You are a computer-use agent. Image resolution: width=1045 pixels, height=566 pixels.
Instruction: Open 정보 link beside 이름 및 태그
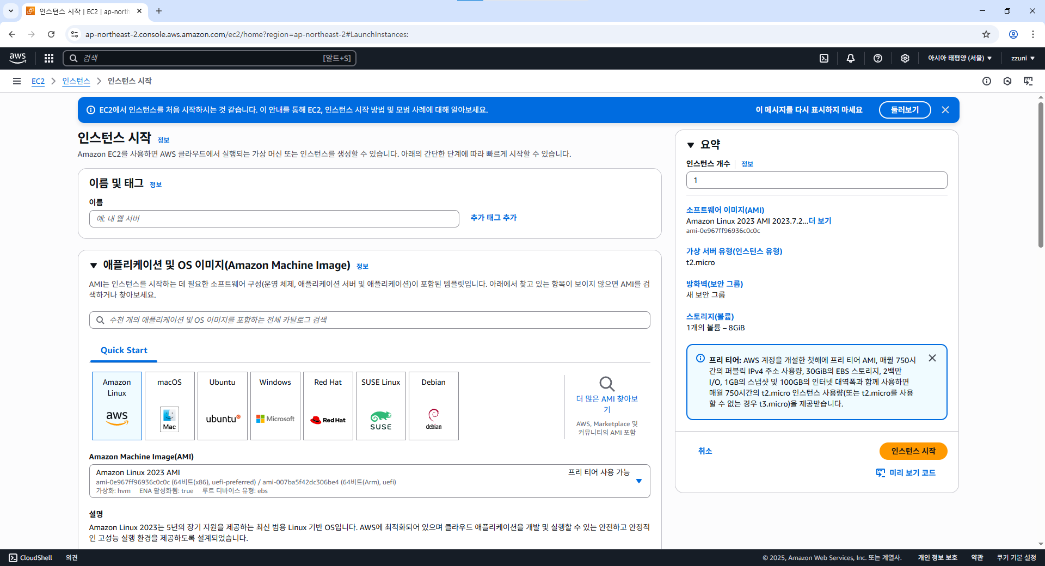coord(156,185)
